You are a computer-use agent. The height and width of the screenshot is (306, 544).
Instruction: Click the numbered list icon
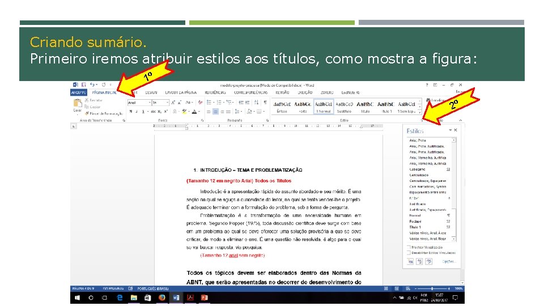(x=219, y=103)
